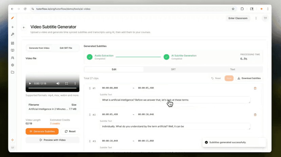Open the settings gear icon in sidebar
Image resolution: width=281 pixels, height=157 pixels.
pos(13,65)
